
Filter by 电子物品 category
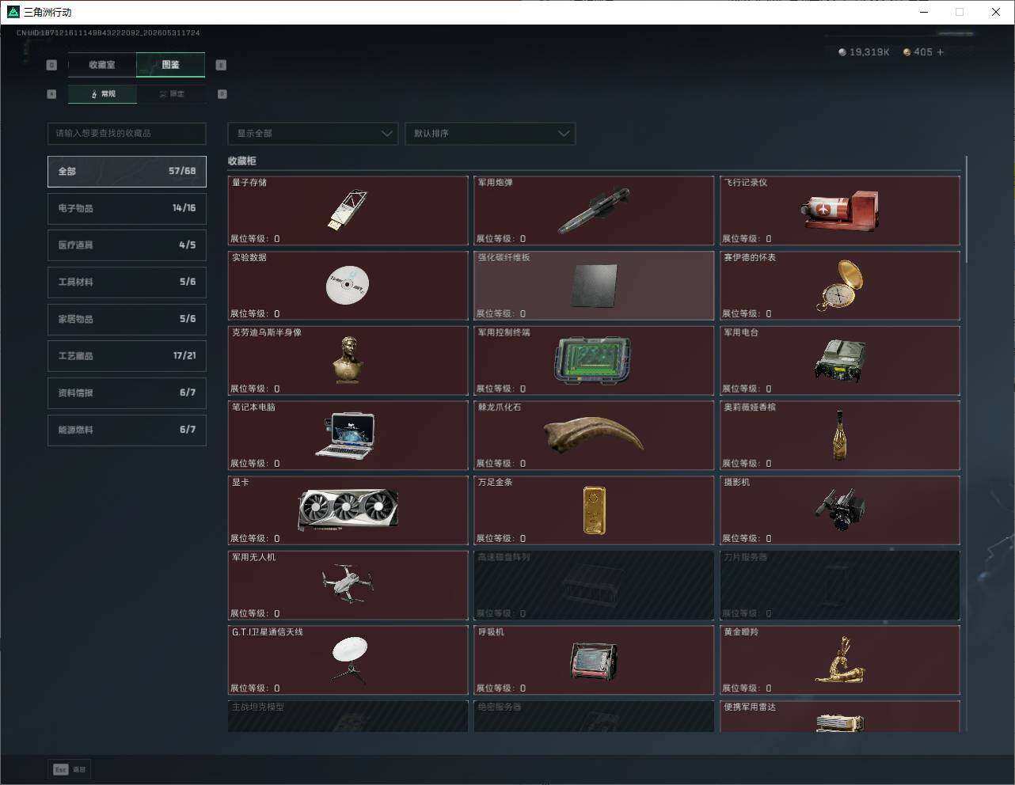[127, 208]
